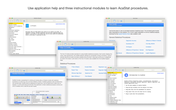Click copy icon in How To Guide toolbar

(x=69, y=44)
